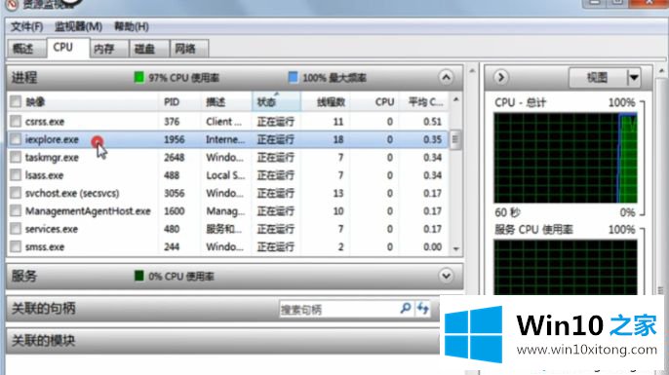
Task: Expand the 服务 section chevron
Action: tap(446, 276)
